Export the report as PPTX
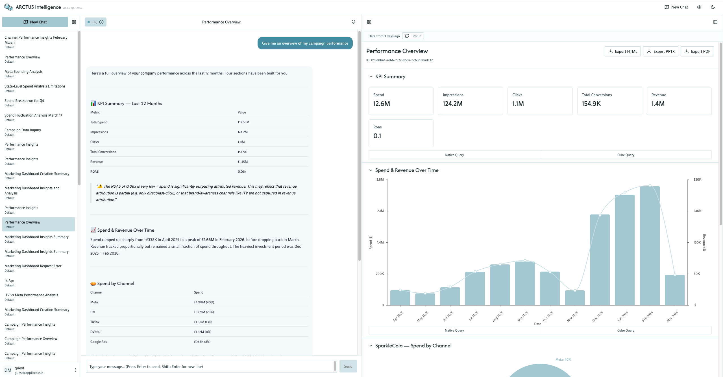Screen dimensions: 723x377 pyautogui.click(x=661, y=51)
